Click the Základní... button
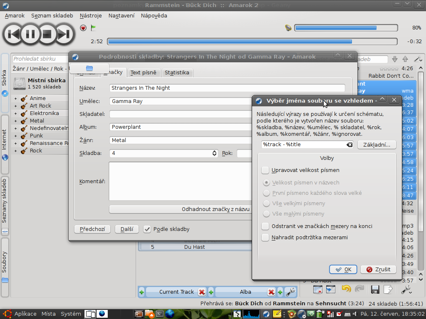The width and height of the screenshot is (426, 319). click(x=377, y=145)
